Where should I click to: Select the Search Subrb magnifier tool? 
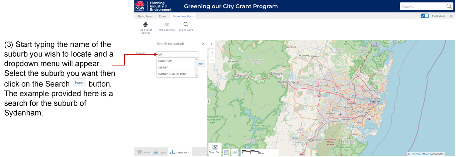[186, 26]
